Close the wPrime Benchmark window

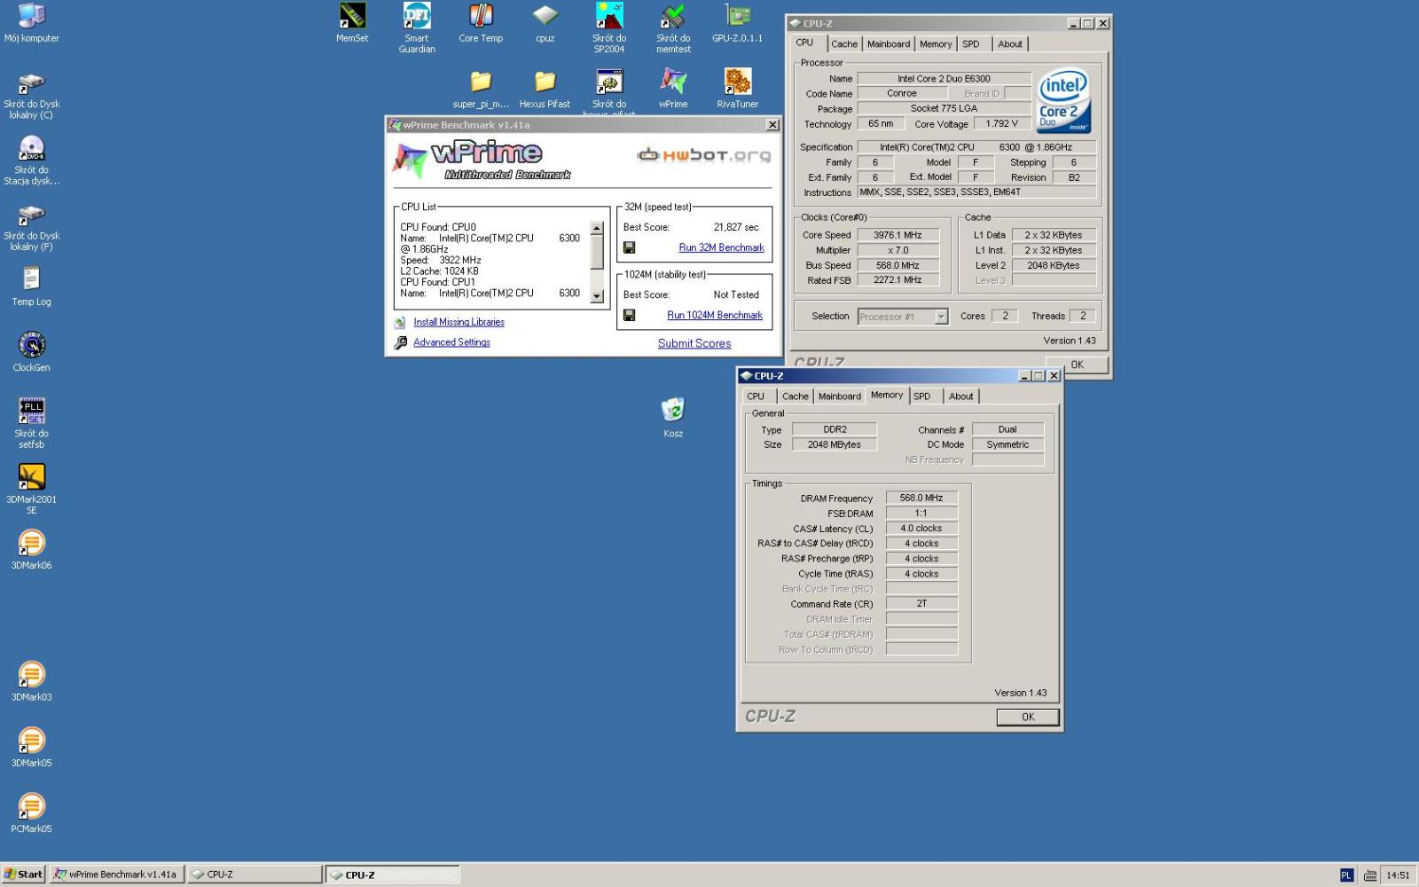[x=772, y=125]
